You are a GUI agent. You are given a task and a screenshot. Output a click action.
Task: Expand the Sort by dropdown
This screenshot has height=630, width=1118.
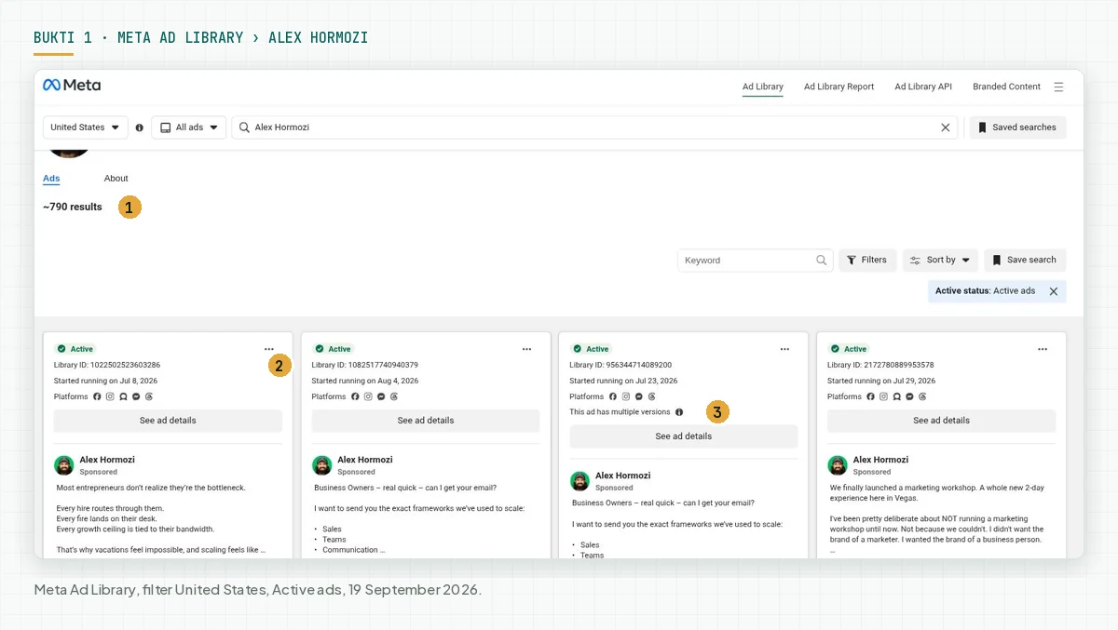pos(940,261)
